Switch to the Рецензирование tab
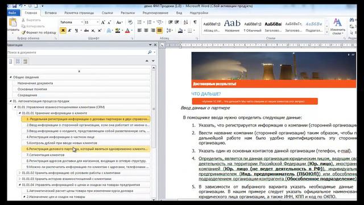Screen dimensions: 364x205 point(155,13)
